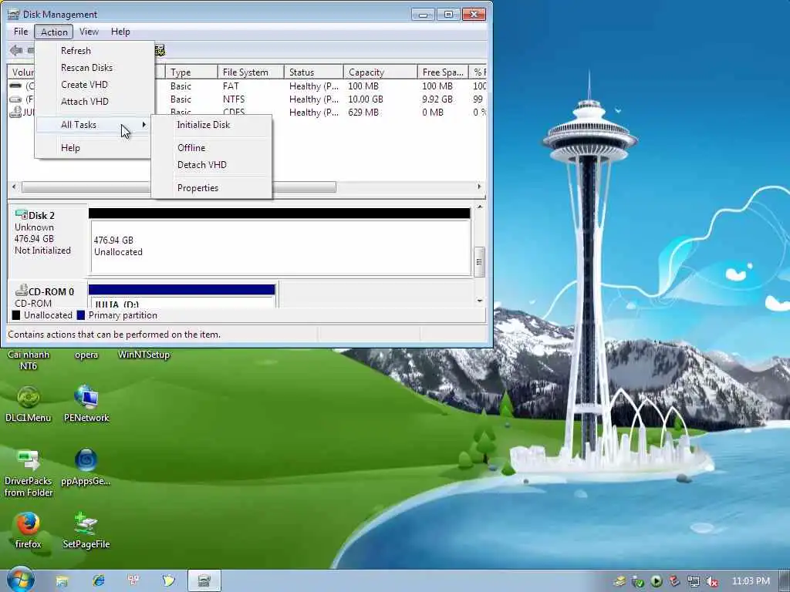Select Create VHD
The image size is (790, 592).
[x=94, y=85]
